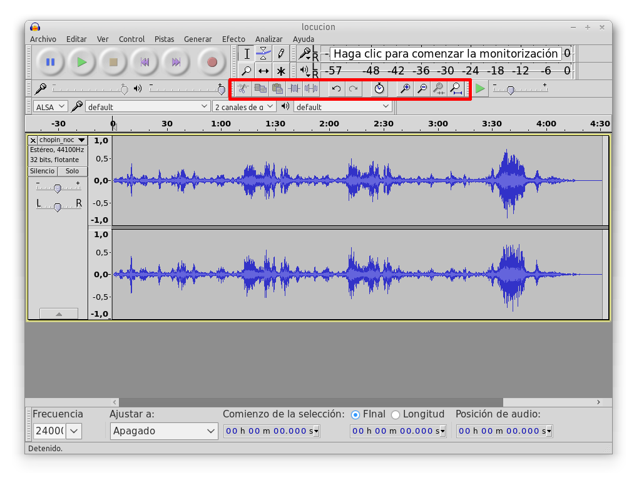Open the Control menu

click(131, 39)
